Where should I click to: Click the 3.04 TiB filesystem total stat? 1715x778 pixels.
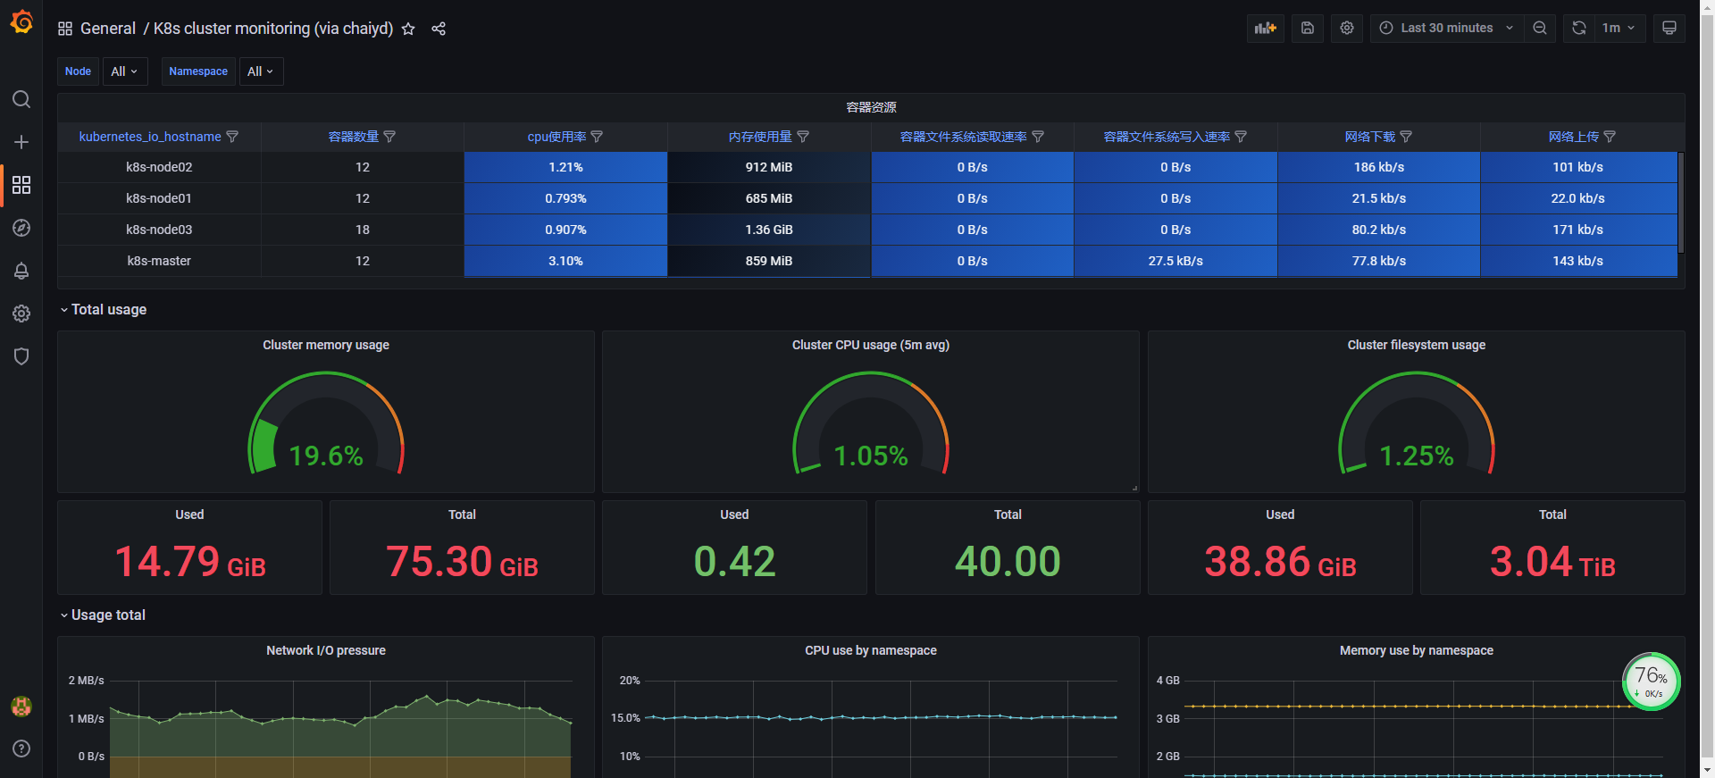(1552, 562)
